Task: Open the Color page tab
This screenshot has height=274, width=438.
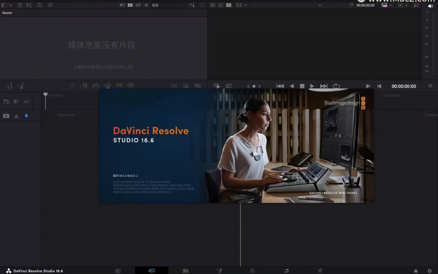Action: pos(253,271)
